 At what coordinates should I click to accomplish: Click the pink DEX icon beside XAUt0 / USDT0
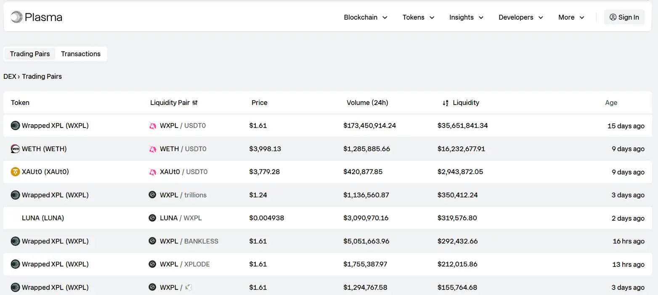click(x=153, y=172)
